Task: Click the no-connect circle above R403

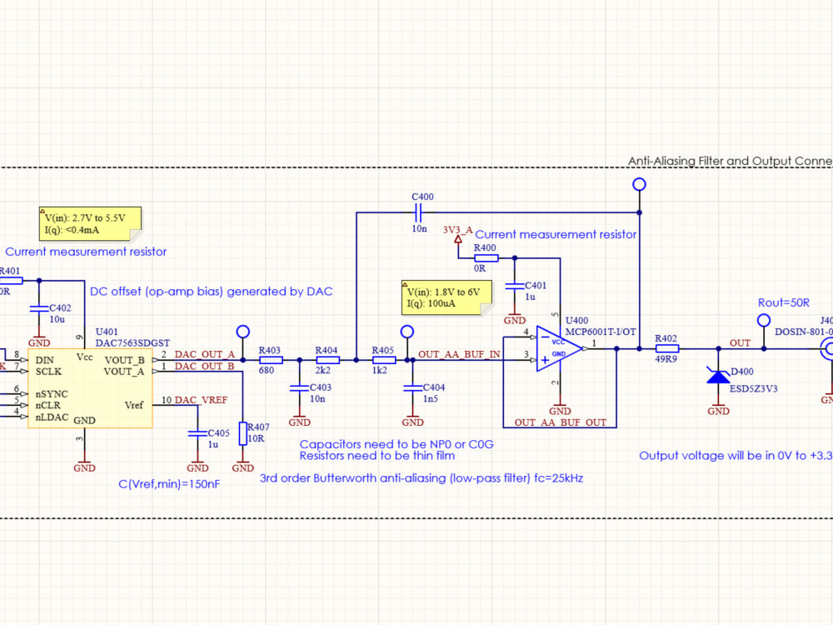Action: (242, 331)
